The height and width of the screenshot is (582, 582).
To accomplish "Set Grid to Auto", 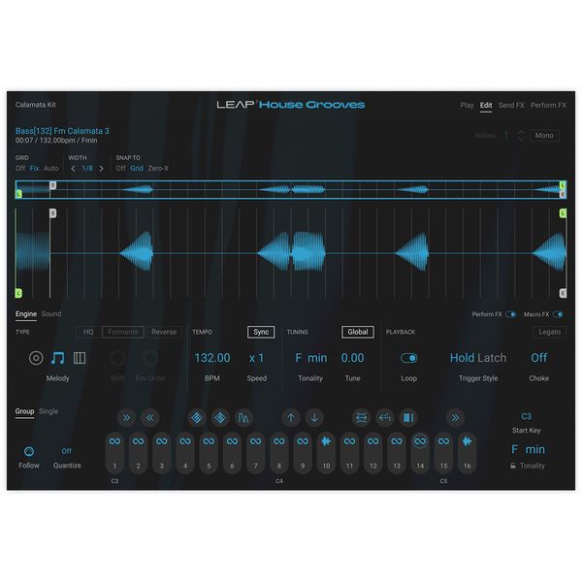I will [51, 168].
